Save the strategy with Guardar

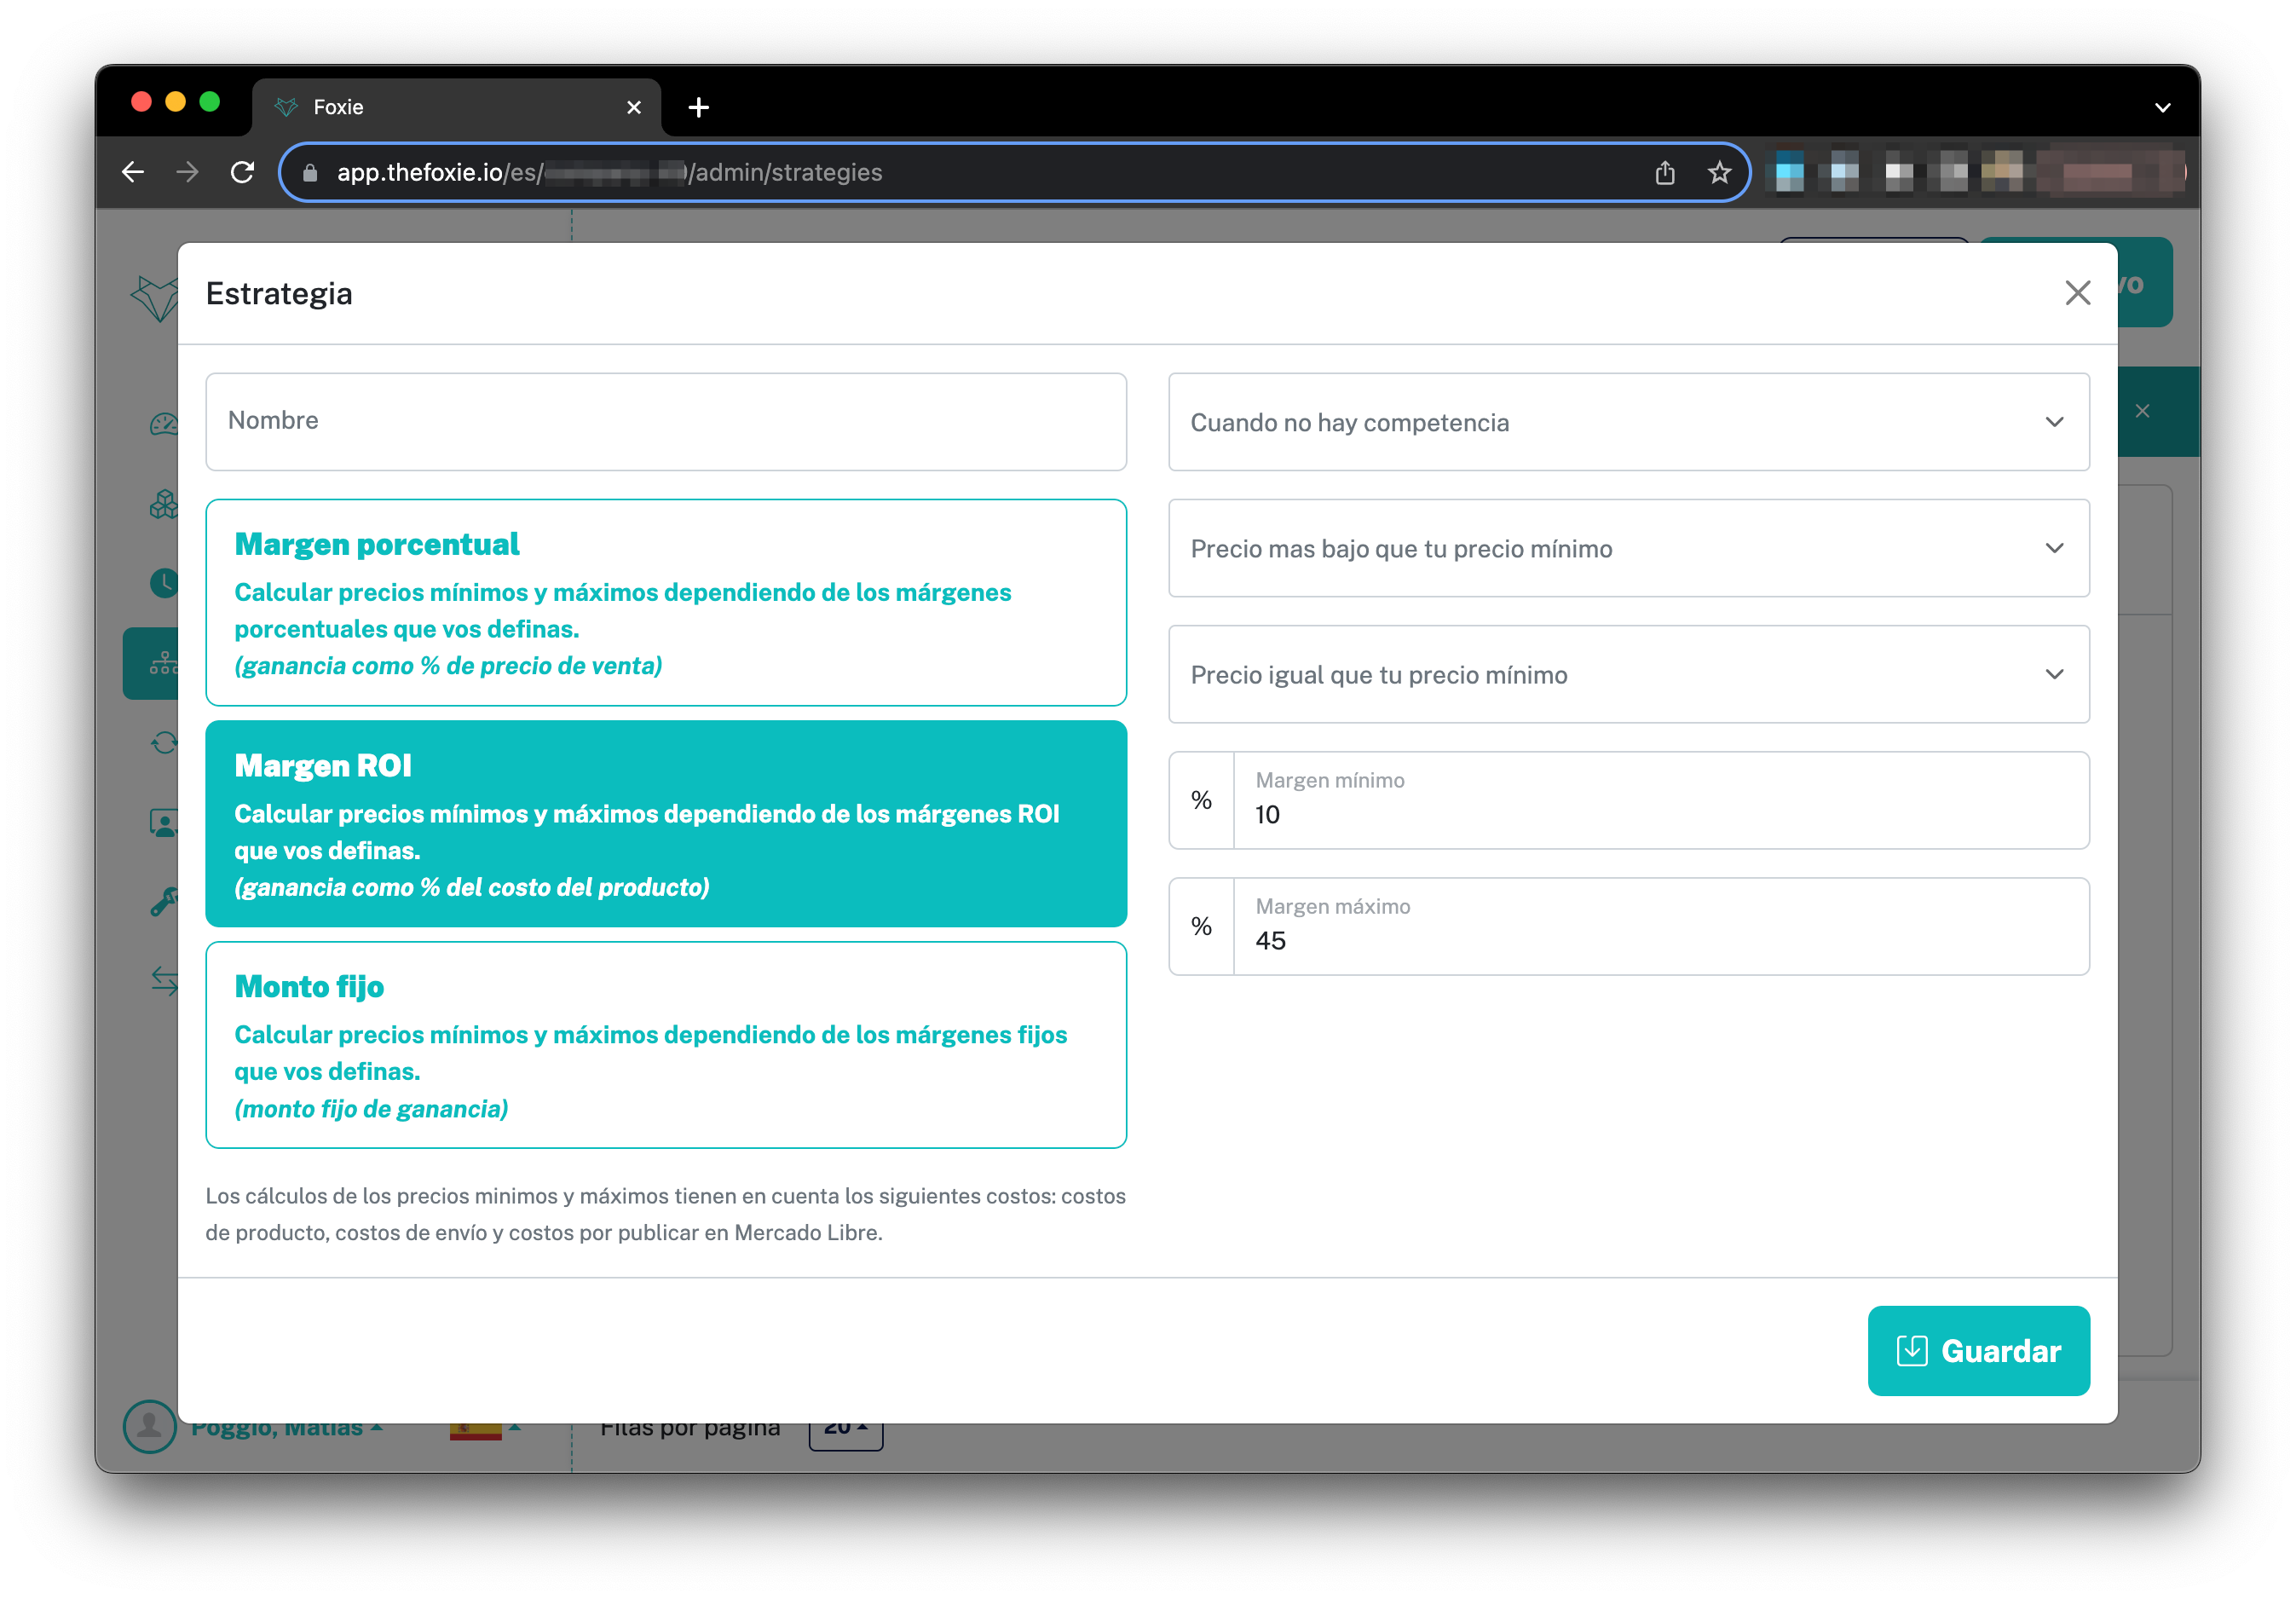1978,1350
